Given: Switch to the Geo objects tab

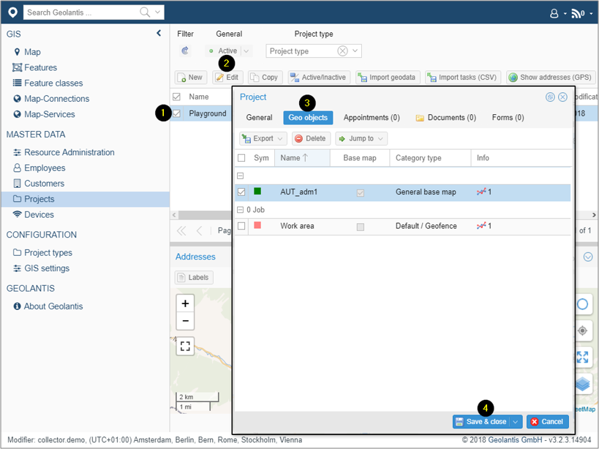Looking at the screenshot, I should (x=308, y=118).
